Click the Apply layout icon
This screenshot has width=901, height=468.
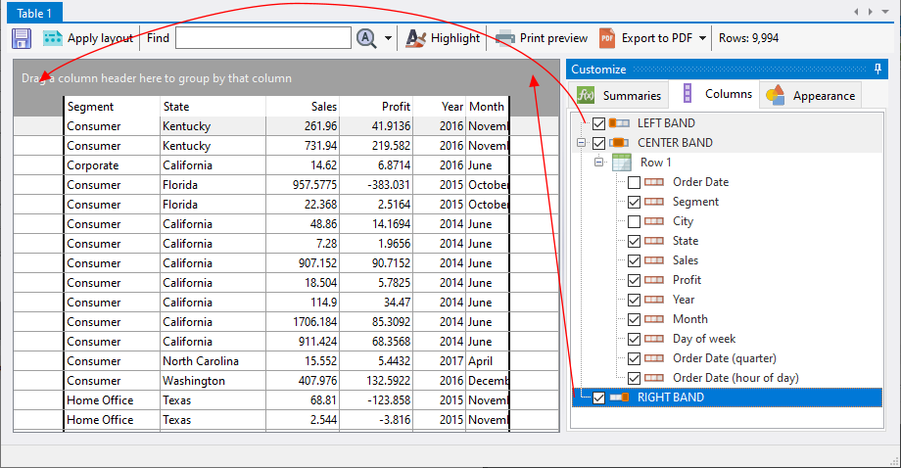point(52,38)
